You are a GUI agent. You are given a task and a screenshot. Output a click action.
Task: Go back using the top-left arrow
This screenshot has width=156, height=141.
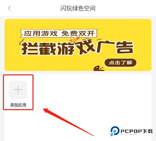[x=9, y=8]
